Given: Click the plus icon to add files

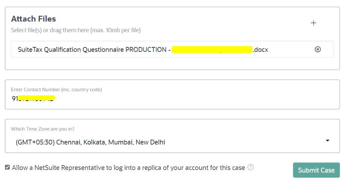Looking at the screenshot, I should point(314,23).
